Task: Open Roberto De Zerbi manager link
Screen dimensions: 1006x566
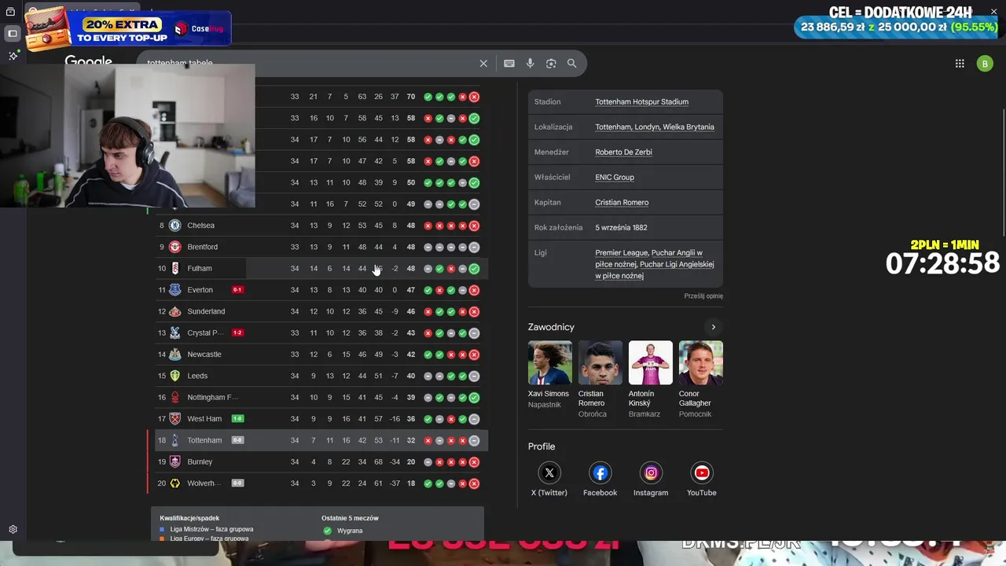Action: 623,152
